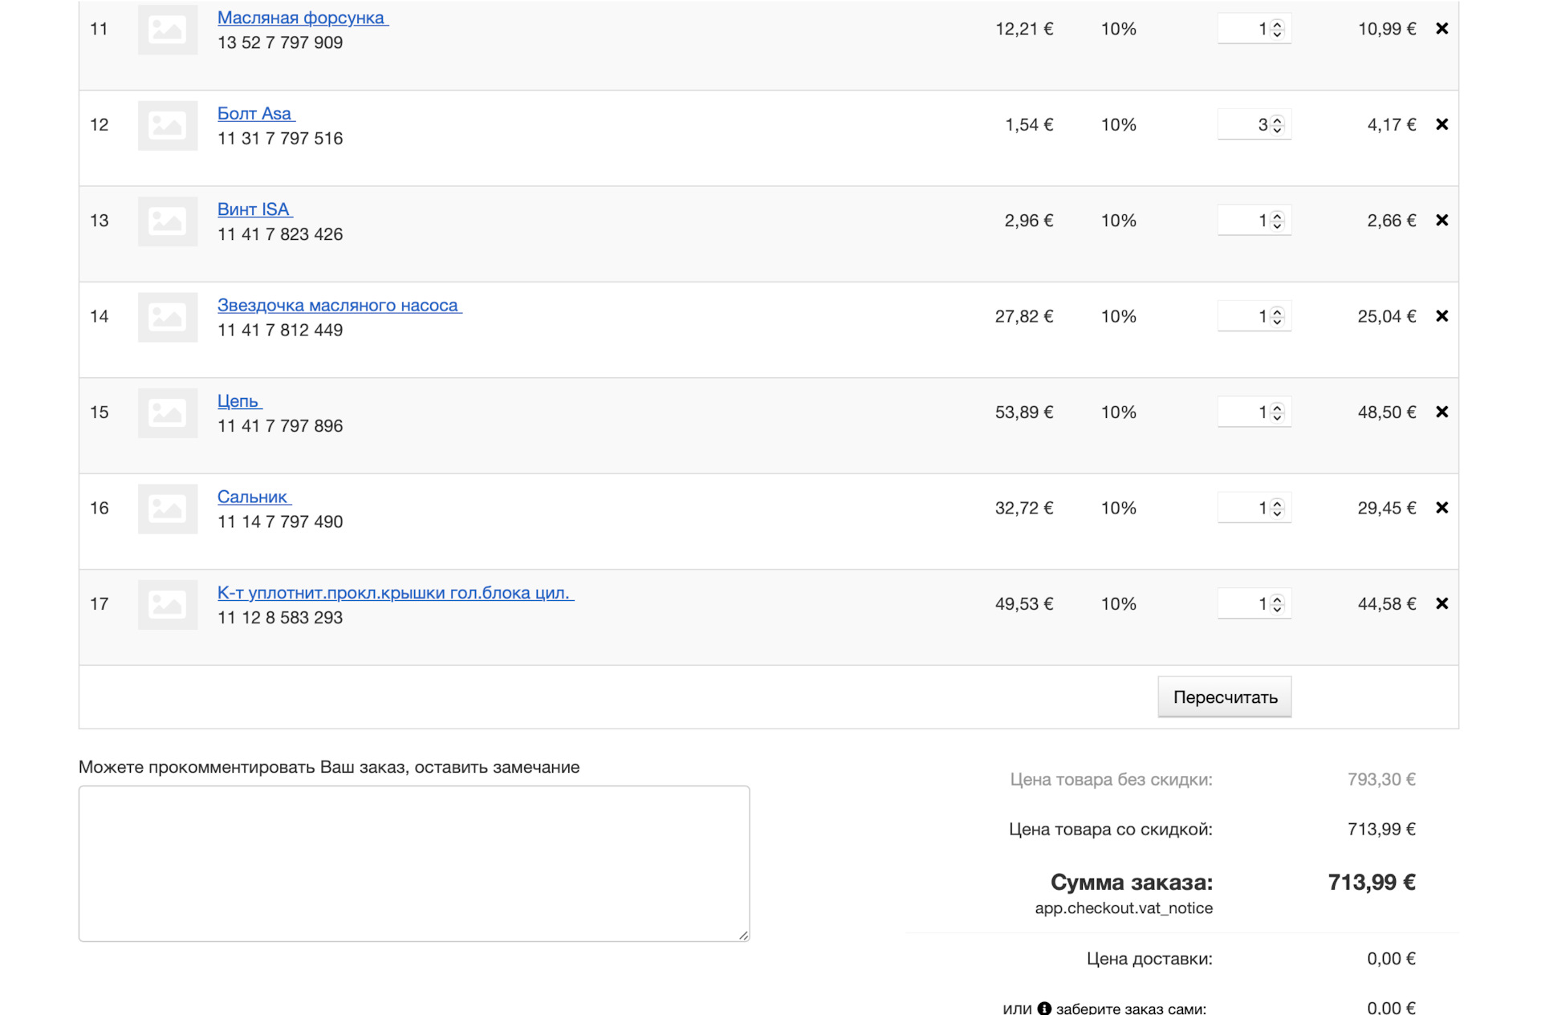Remove Цепь item using X icon
The height and width of the screenshot is (1015, 1541).
click(x=1441, y=412)
